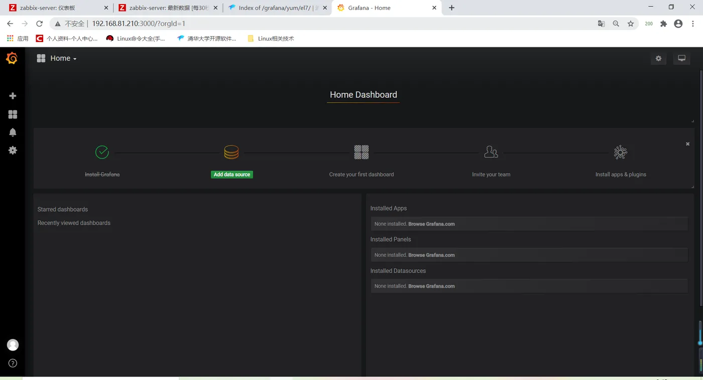Click the Recently viewed dashboards heading
703x380 pixels.
pyautogui.click(x=74, y=223)
